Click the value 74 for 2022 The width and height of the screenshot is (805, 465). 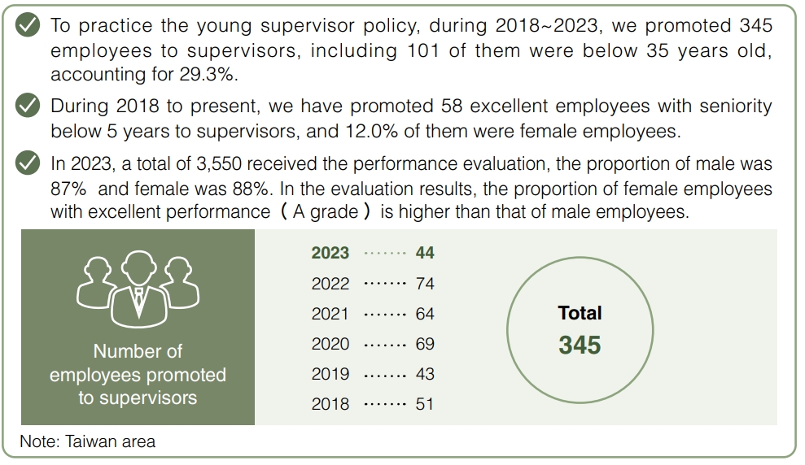(x=425, y=284)
